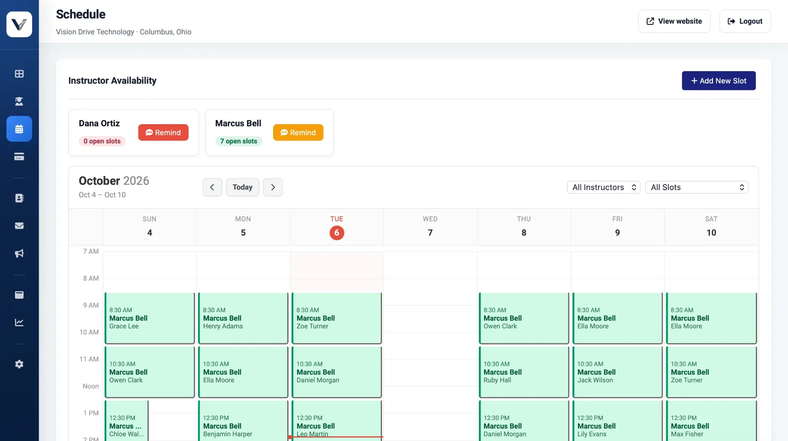This screenshot has width=788, height=441.
Task: Click the View website button
Action: tap(674, 21)
